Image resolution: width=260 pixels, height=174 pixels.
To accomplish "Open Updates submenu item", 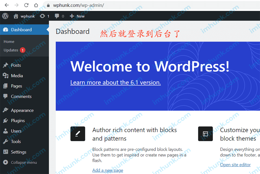I will coord(11,50).
